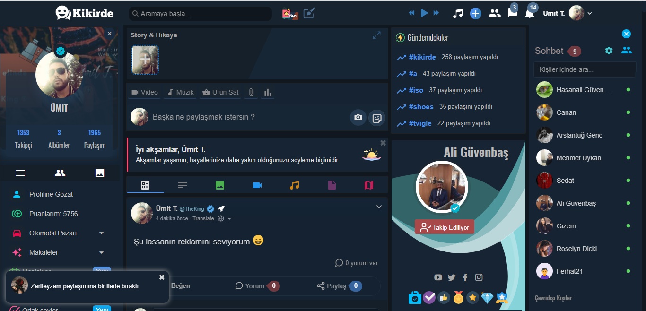
Task: Open the #iso trending hashtag
Action: tap(416, 90)
